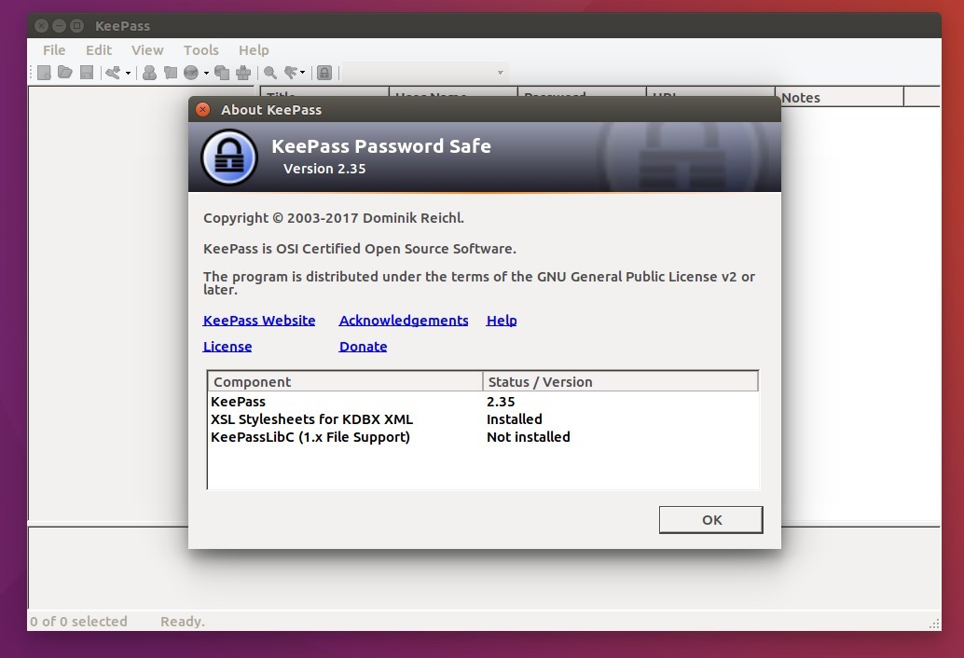This screenshot has width=964, height=658.
Task: Select the KeePassLibC (1.x File Support) row
Action: tap(483, 437)
